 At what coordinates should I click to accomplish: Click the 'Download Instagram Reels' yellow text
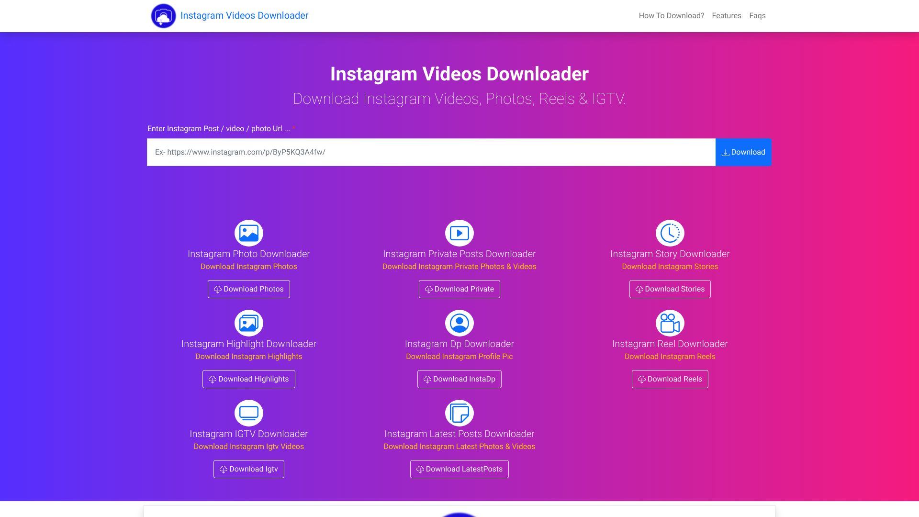(670, 357)
